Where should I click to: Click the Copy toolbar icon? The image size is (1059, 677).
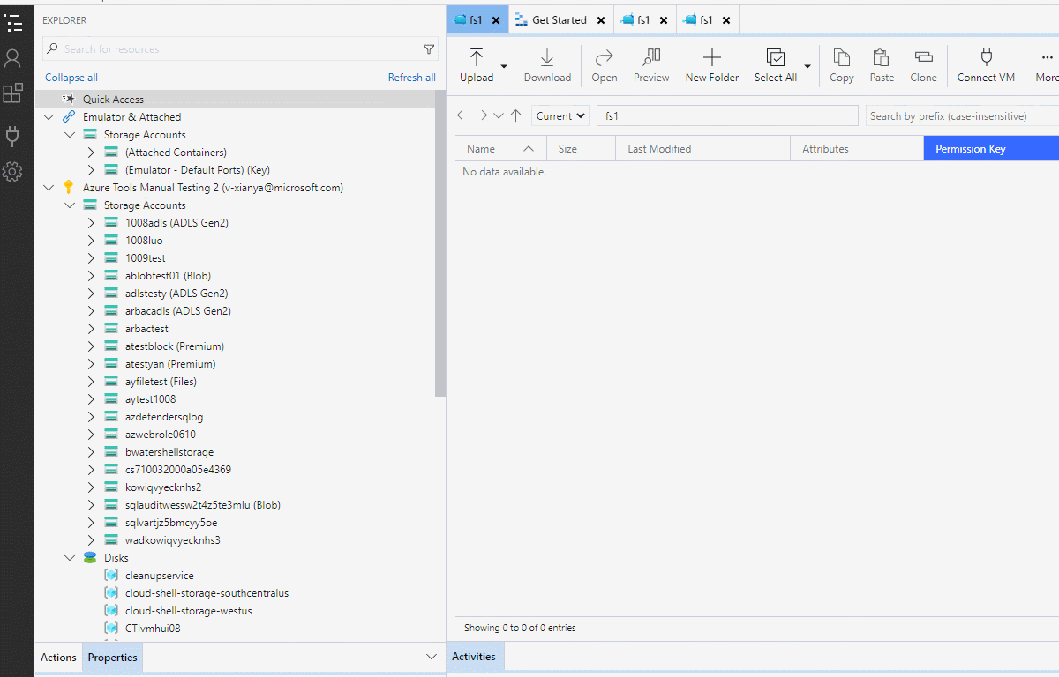coord(842,66)
